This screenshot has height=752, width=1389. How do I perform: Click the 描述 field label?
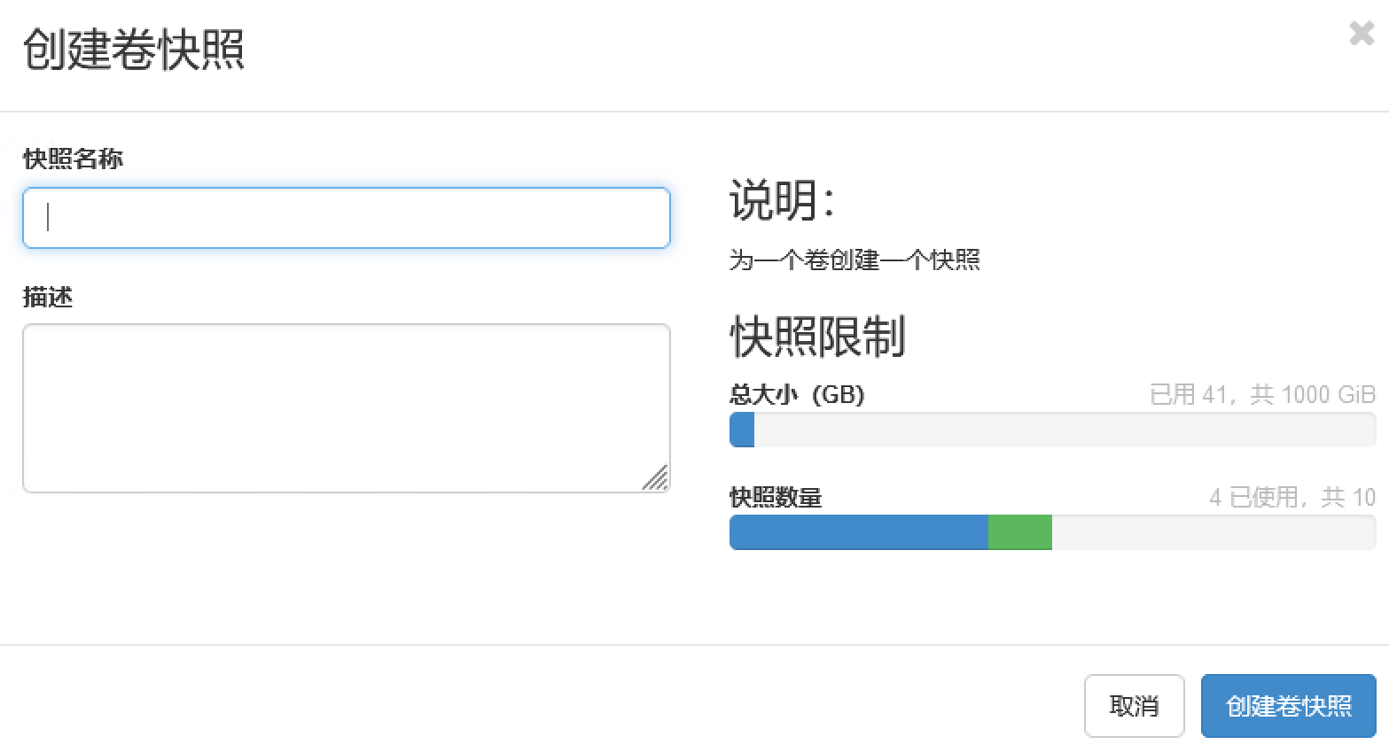pyautogui.click(x=48, y=297)
